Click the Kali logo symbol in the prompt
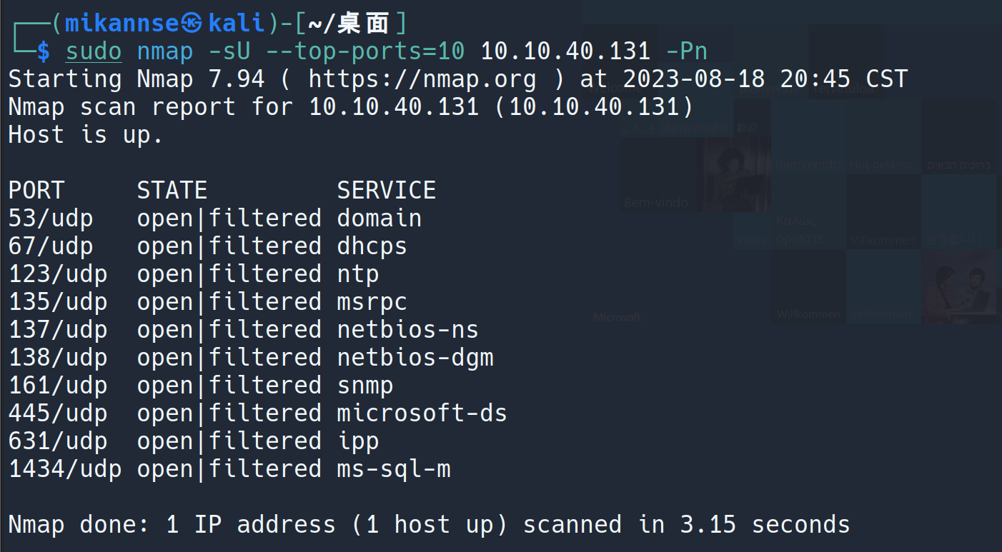Image resolution: width=1002 pixels, height=552 pixels. click(193, 24)
